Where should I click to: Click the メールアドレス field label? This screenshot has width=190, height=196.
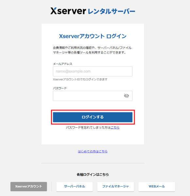[x=62, y=64]
